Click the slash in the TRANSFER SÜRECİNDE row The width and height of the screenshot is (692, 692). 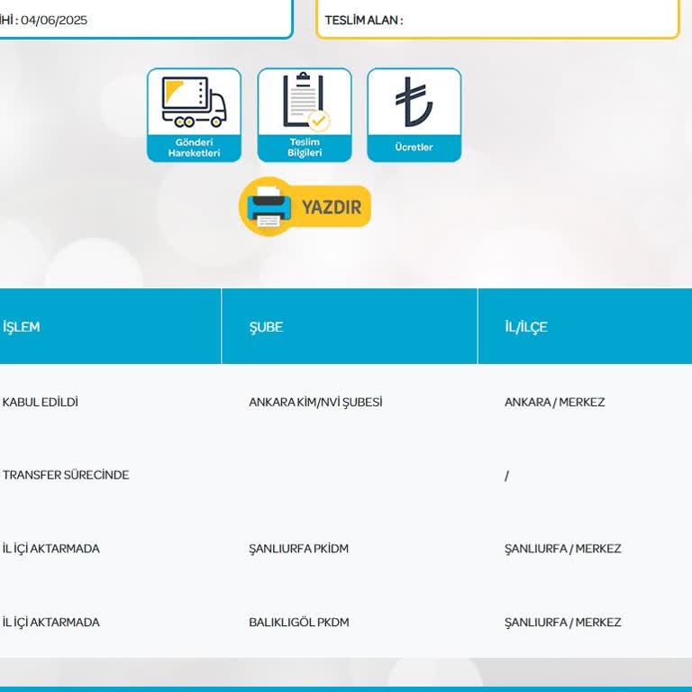pos(506,476)
